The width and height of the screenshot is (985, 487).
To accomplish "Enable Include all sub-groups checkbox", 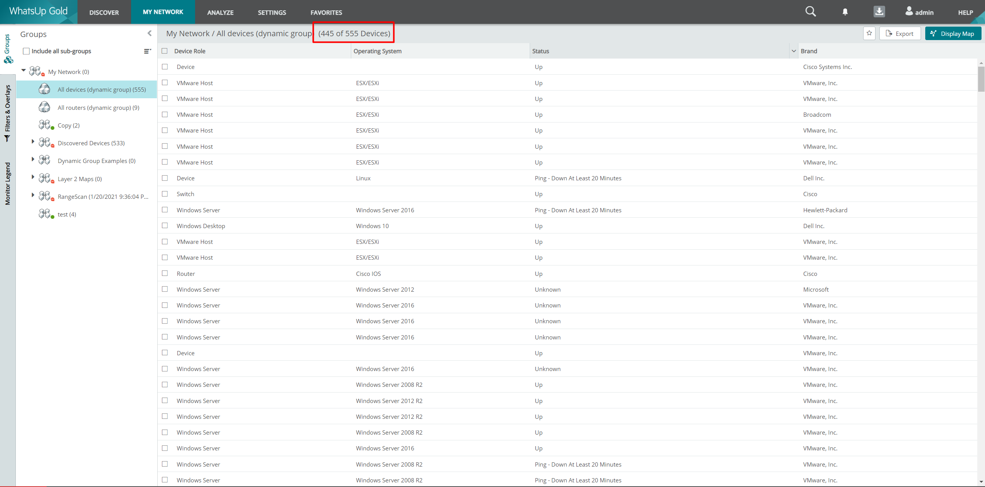I will [x=26, y=51].
